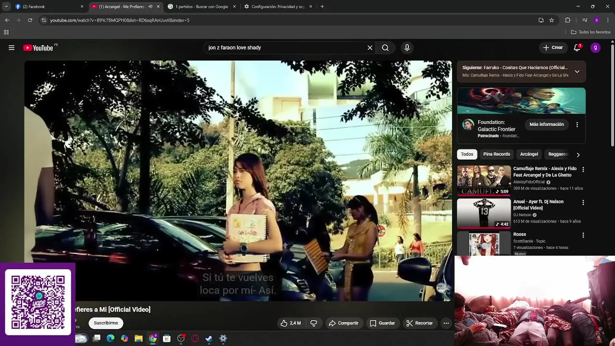The height and width of the screenshot is (346, 615).
Task: Open options for Camuflaje Remix video
Action: tap(583, 170)
